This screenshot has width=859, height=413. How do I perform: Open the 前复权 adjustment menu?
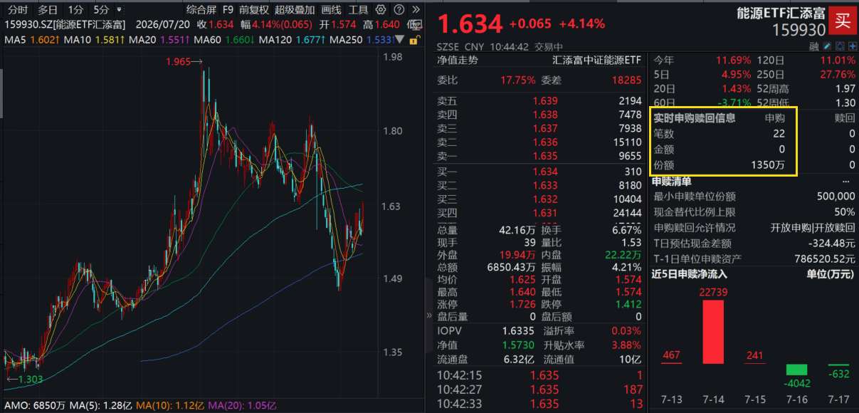[x=254, y=10]
